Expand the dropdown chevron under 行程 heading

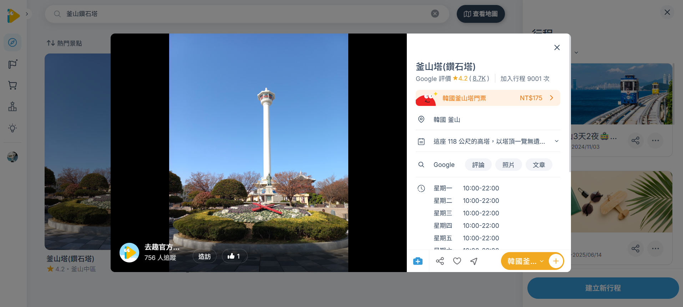tap(576, 53)
